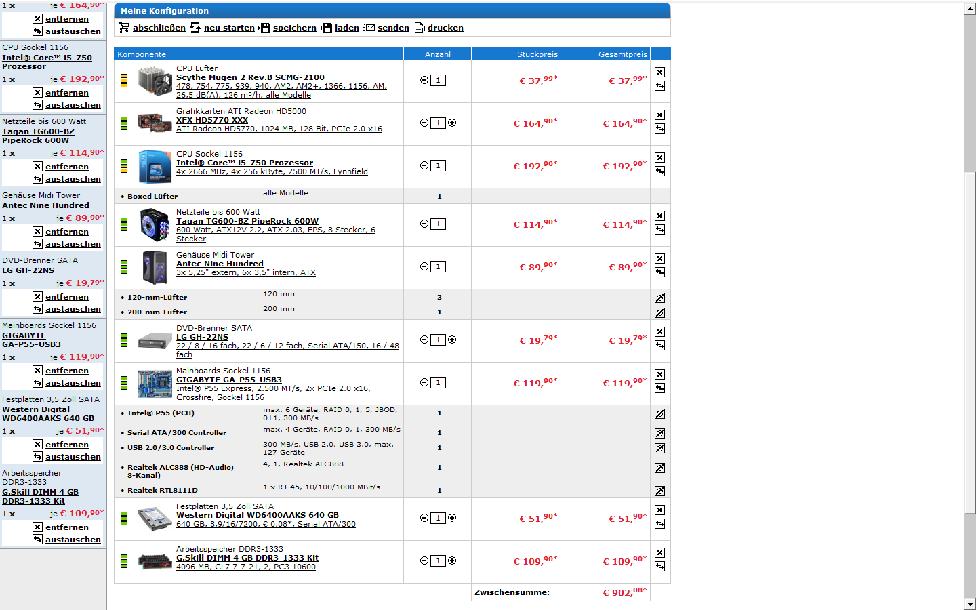Open the Scythe Mugen 2 Rev.B SCMG-2100 link
The height and width of the screenshot is (610, 976).
250,77
